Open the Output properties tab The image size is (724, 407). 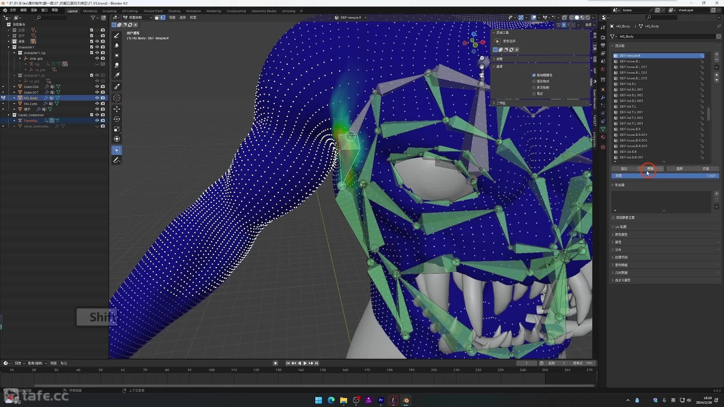pos(603,45)
